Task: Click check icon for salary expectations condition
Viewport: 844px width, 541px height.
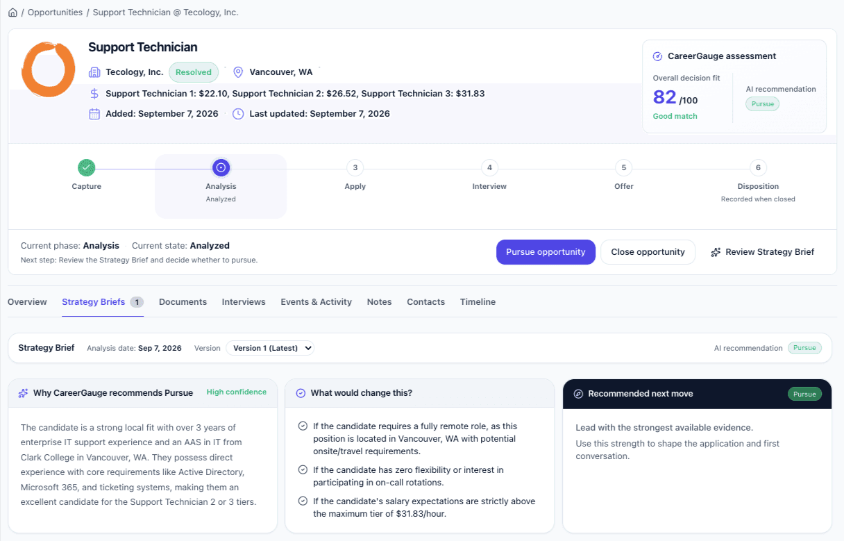Action: pyautogui.click(x=303, y=501)
